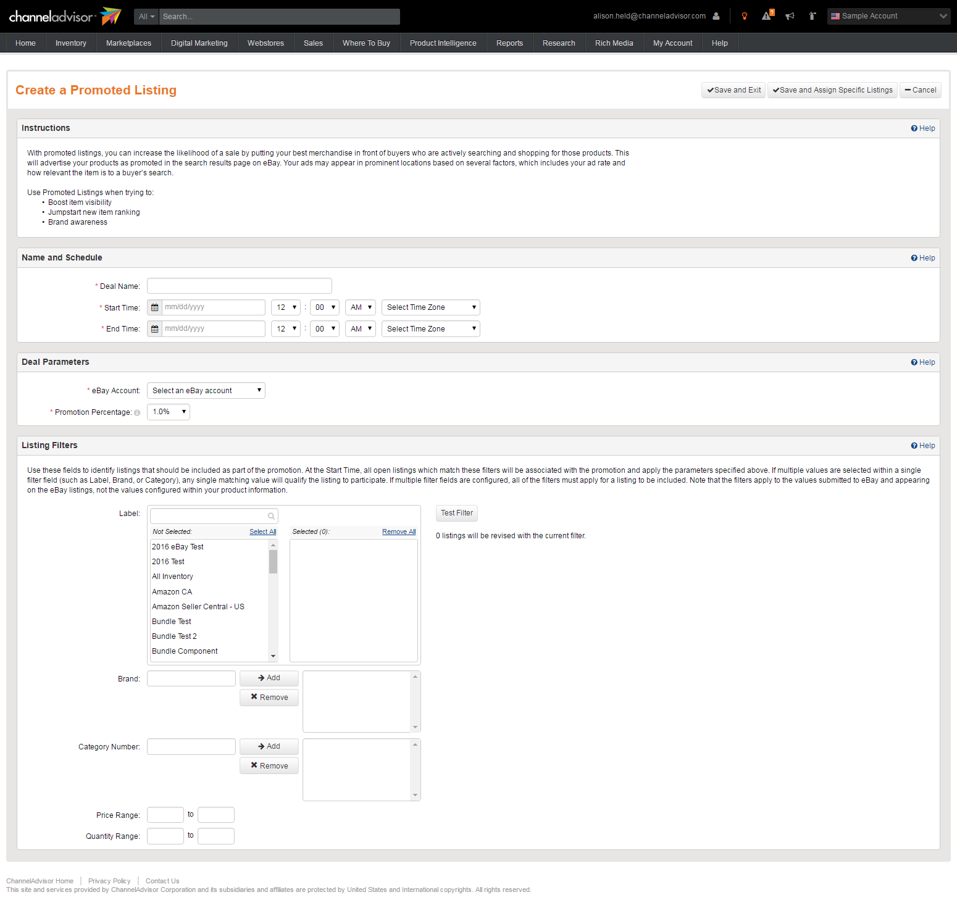Open the Inventory menu

tap(71, 43)
